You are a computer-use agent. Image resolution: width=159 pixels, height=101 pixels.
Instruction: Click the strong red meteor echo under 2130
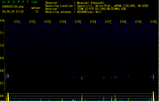pos(153,77)
